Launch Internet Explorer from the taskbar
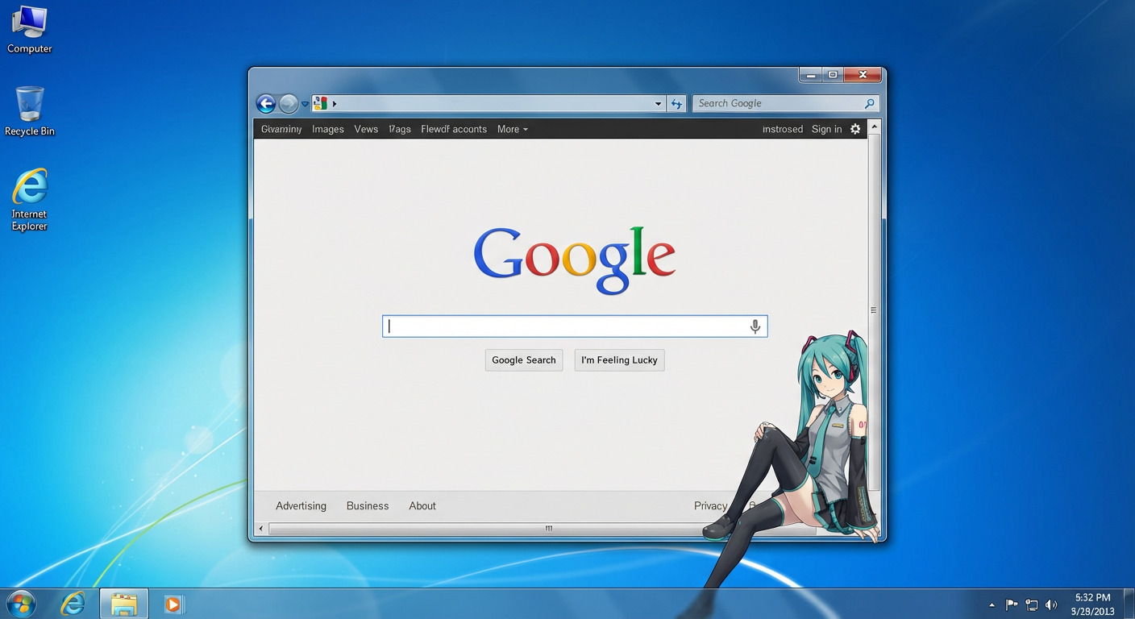The height and width of the screenshot is (619, 1135). [73, 604]
